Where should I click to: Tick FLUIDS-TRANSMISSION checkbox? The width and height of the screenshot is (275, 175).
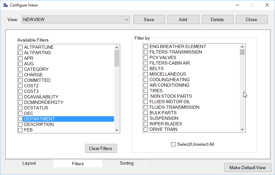point(146,107)
